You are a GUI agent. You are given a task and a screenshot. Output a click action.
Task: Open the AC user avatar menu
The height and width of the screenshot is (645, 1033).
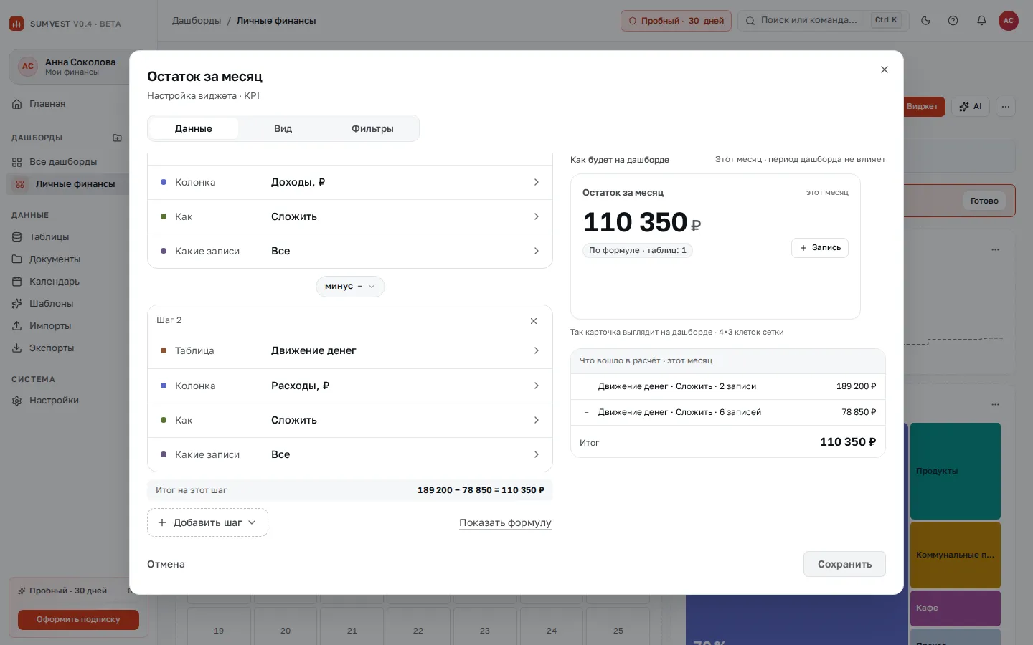coord(1009,21)
